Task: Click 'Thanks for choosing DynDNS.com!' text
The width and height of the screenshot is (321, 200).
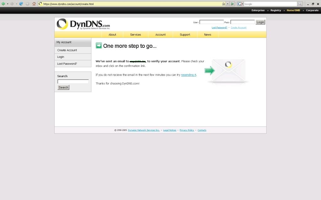Action: [x=118, y=83]
